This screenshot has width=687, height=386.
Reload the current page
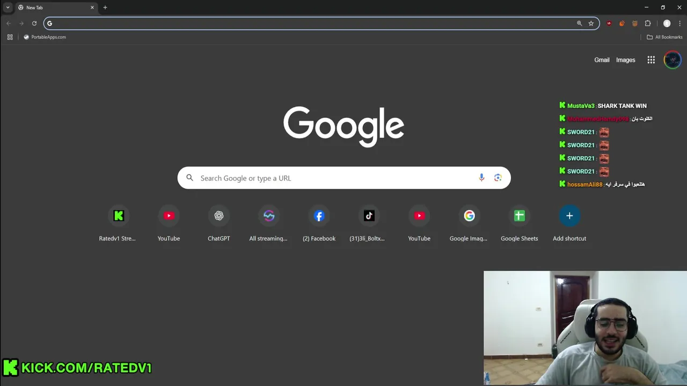[34, 23]
